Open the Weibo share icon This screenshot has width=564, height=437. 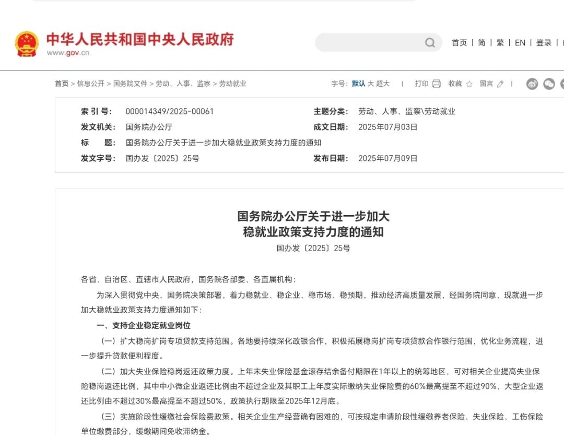pyautogui.click(x=532, y=84)
